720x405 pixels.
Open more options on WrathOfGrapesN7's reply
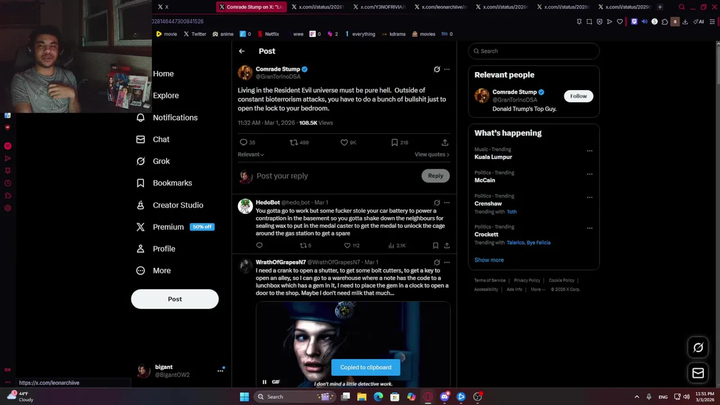point(447,262)
